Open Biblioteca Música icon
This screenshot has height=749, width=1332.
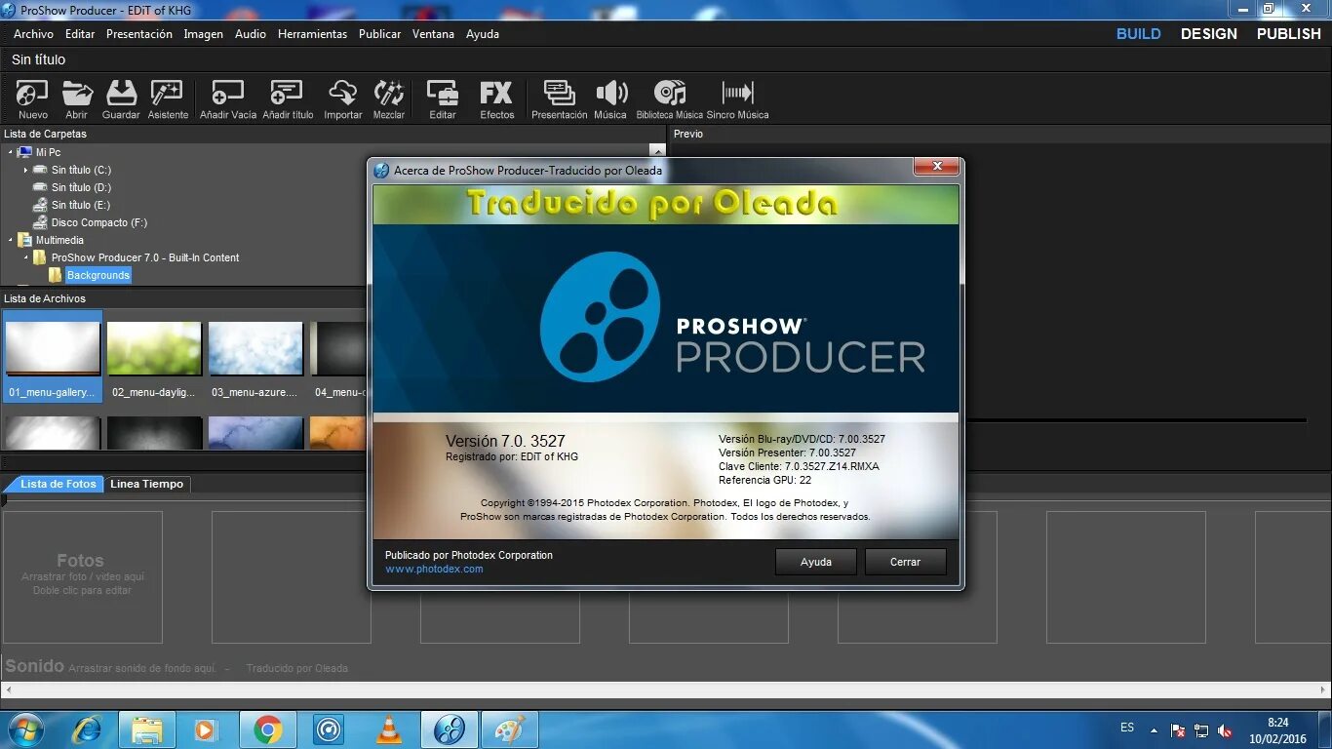669,99
